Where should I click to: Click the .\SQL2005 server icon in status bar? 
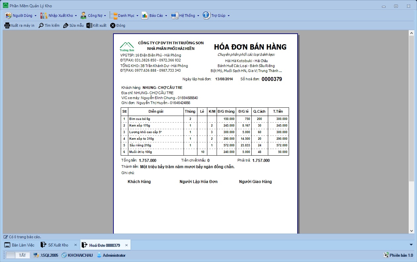point(36,255)
